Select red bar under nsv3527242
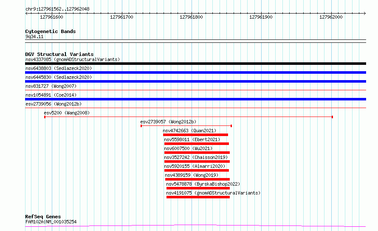378x231 pixels. pyautogui.click(x=197, y=161)
